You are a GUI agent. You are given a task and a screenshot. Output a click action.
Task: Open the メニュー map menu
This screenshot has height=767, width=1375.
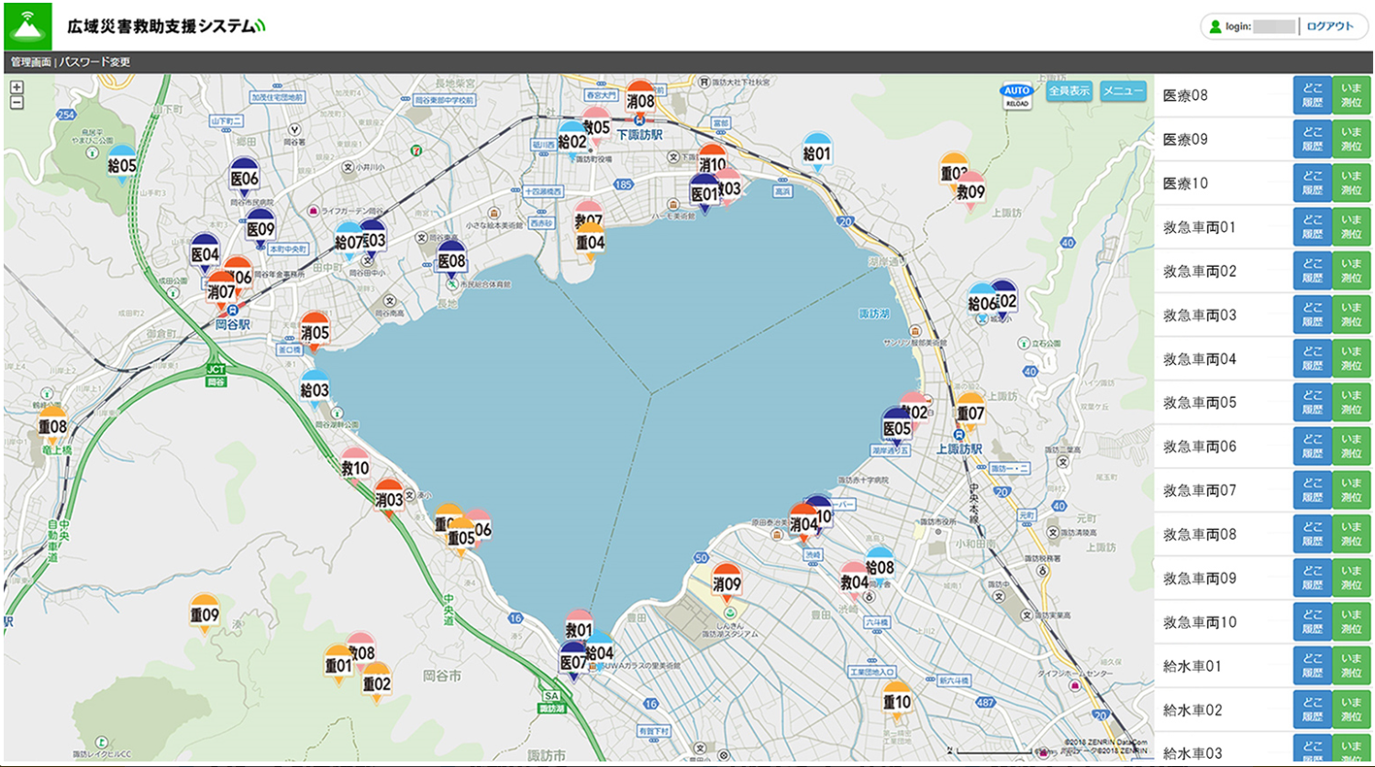[x=1123, y=91]
